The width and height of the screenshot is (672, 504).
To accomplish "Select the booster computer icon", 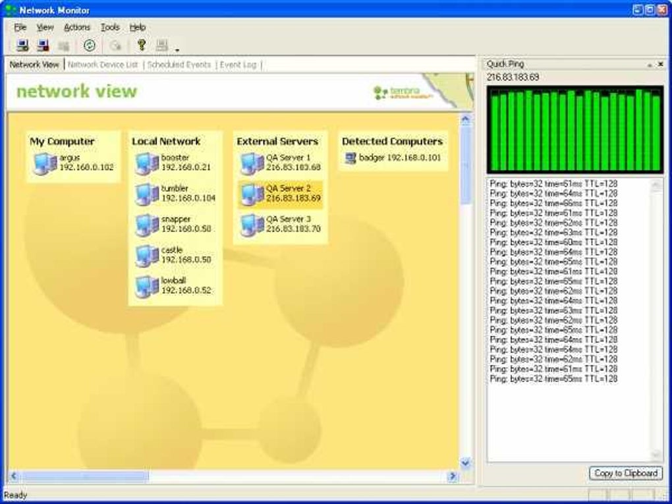I will (147, 163).
